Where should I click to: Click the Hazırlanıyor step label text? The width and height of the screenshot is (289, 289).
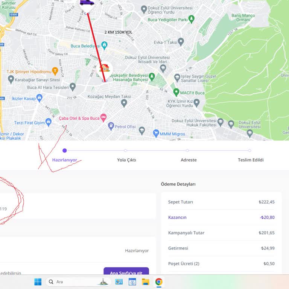(64, 160)
